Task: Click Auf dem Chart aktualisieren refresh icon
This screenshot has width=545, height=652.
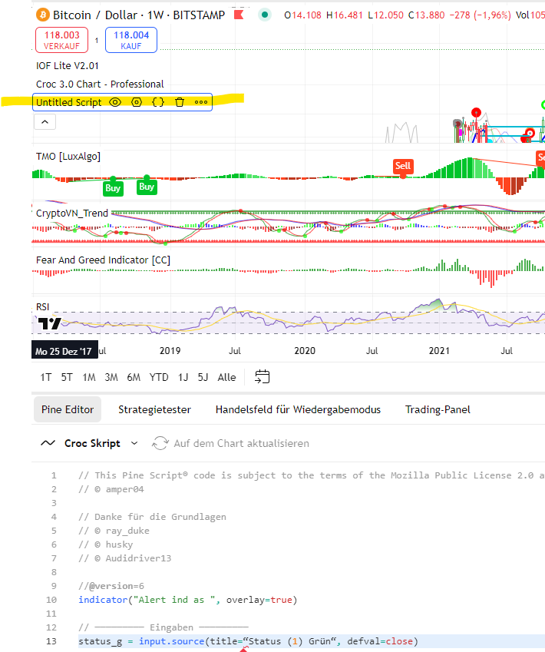Action: (160, 443)
